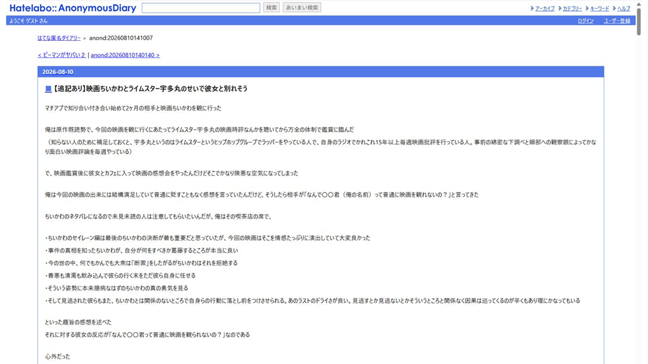648x364 pixels.
Task: Click the ログイン login link
Action: tap(586, 21)
